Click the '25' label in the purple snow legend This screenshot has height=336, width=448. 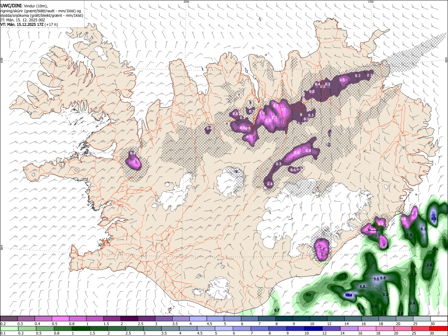pos(415,324)
